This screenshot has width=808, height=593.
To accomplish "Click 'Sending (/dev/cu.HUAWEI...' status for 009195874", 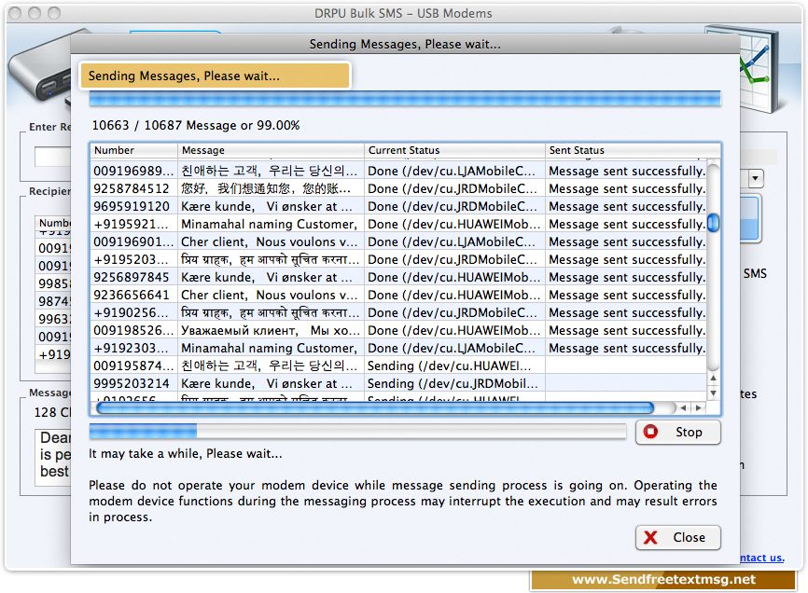I will point(454,366).
